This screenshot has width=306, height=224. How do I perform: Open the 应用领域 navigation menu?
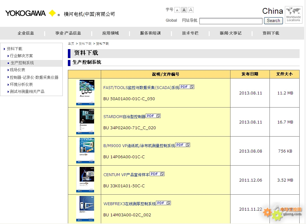click(111, 33)
